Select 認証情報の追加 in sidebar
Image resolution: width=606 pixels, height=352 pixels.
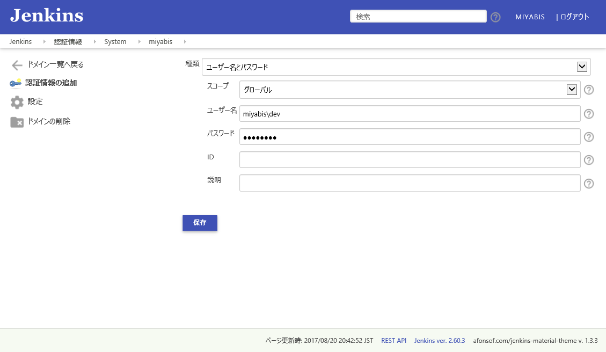[51, 83]
